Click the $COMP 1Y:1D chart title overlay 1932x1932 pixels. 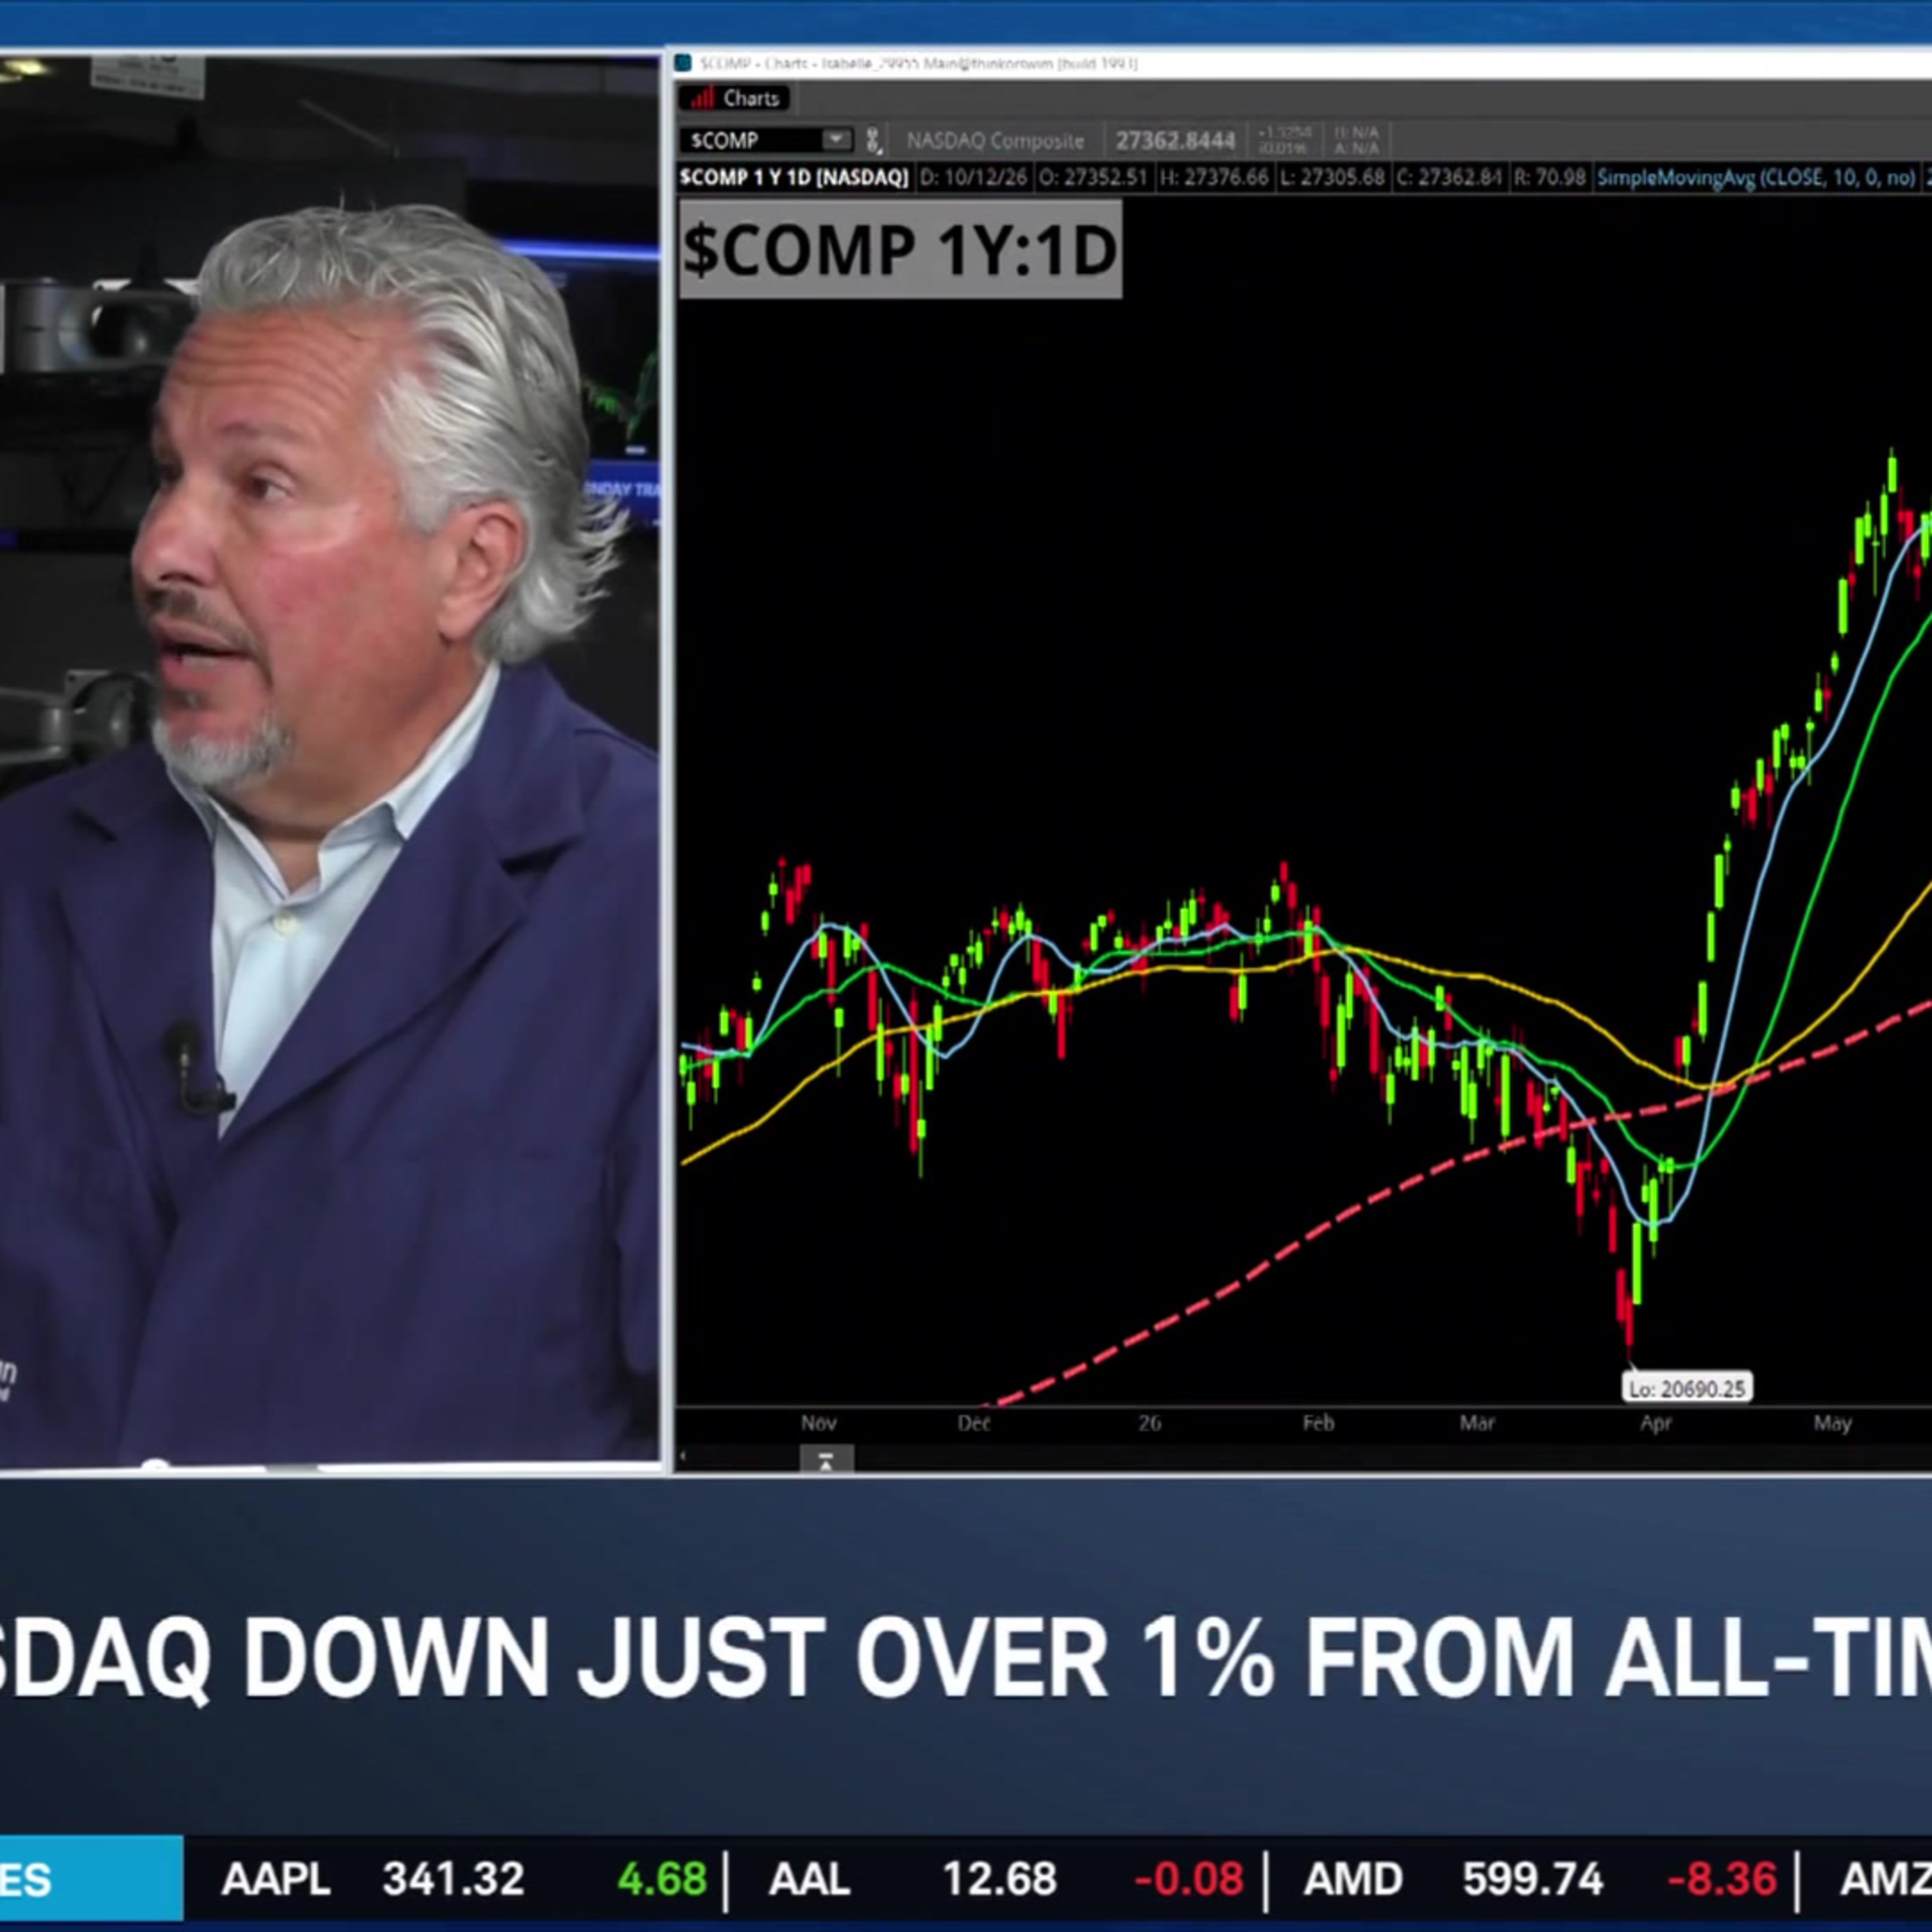pyautogui.click(x=900, y=249)
